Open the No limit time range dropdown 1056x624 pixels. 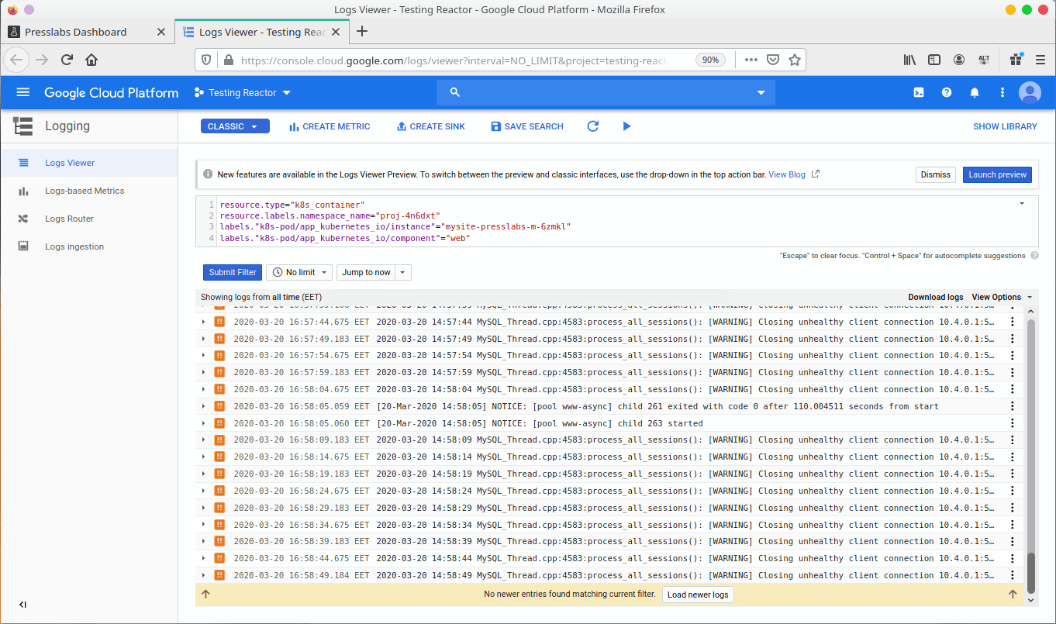pos(299,272)
